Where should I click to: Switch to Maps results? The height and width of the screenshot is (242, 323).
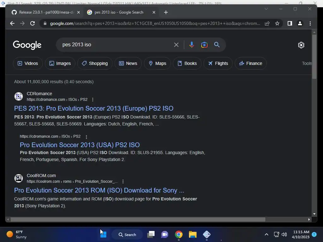point(157,63)
